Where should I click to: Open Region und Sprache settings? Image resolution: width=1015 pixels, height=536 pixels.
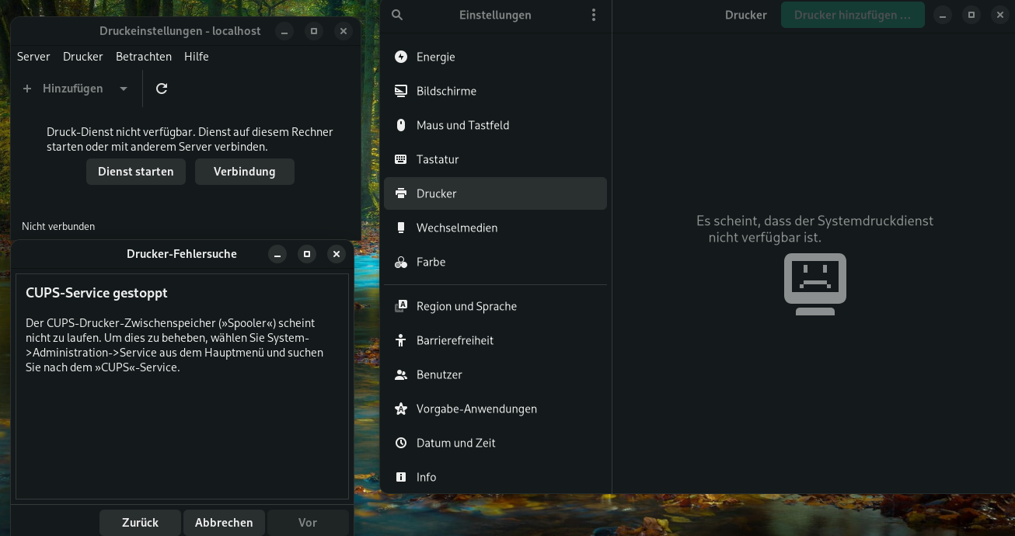[466, 306]
